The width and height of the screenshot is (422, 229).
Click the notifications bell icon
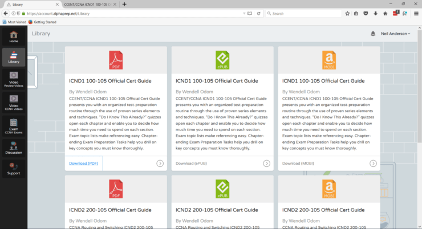(373, 34)
